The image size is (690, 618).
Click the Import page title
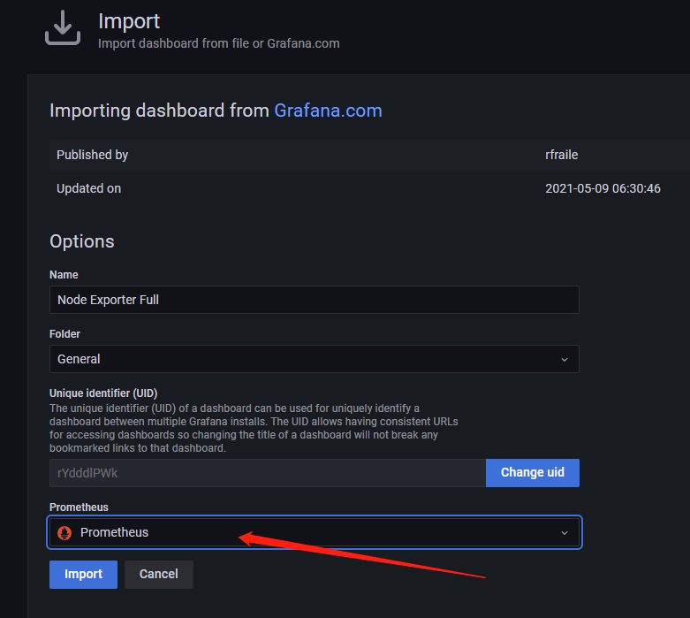coord(128,21)
